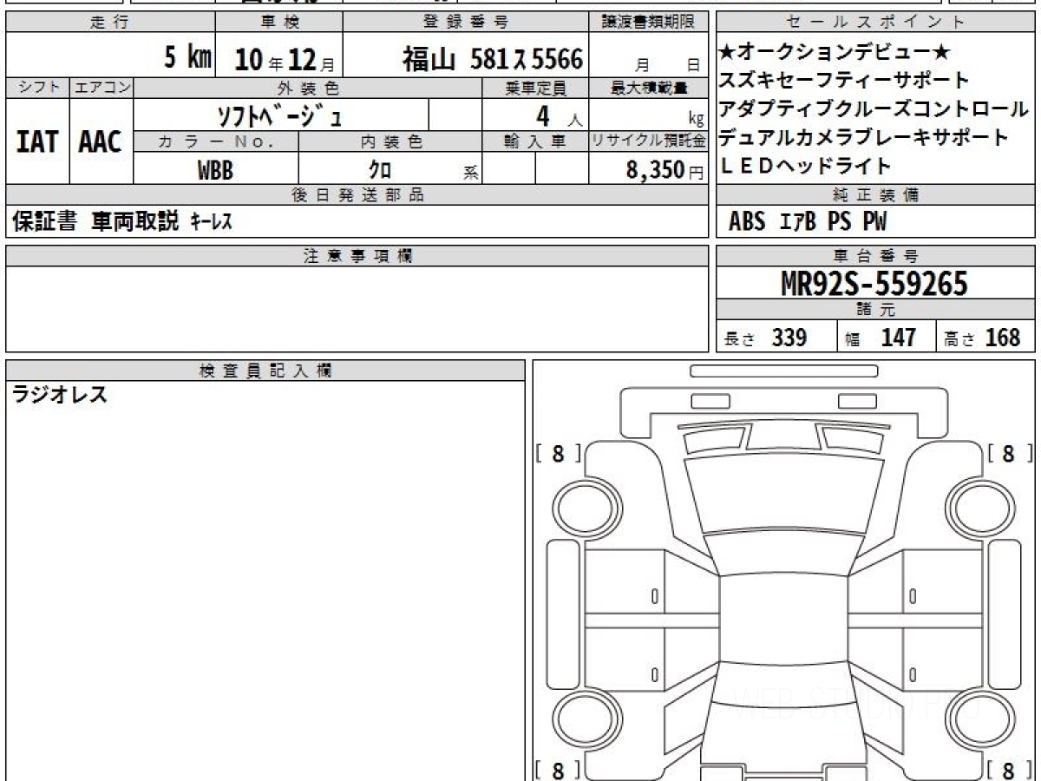The height and width of the screenshot is (781, 1041).
Task: Click the bottom-left wheel circle in car diagram
Action: [582, 719]
